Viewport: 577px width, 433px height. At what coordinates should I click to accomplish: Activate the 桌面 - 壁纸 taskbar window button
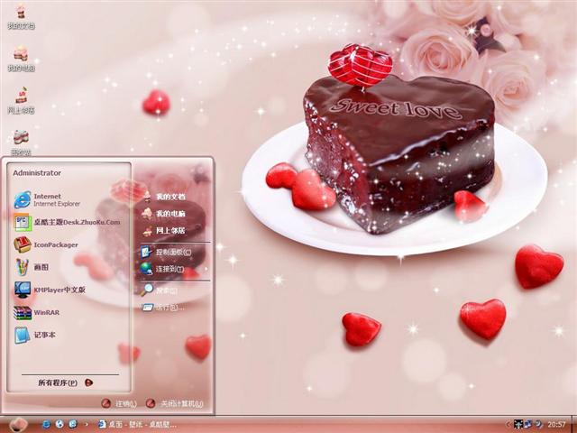(x=137, y=425)
